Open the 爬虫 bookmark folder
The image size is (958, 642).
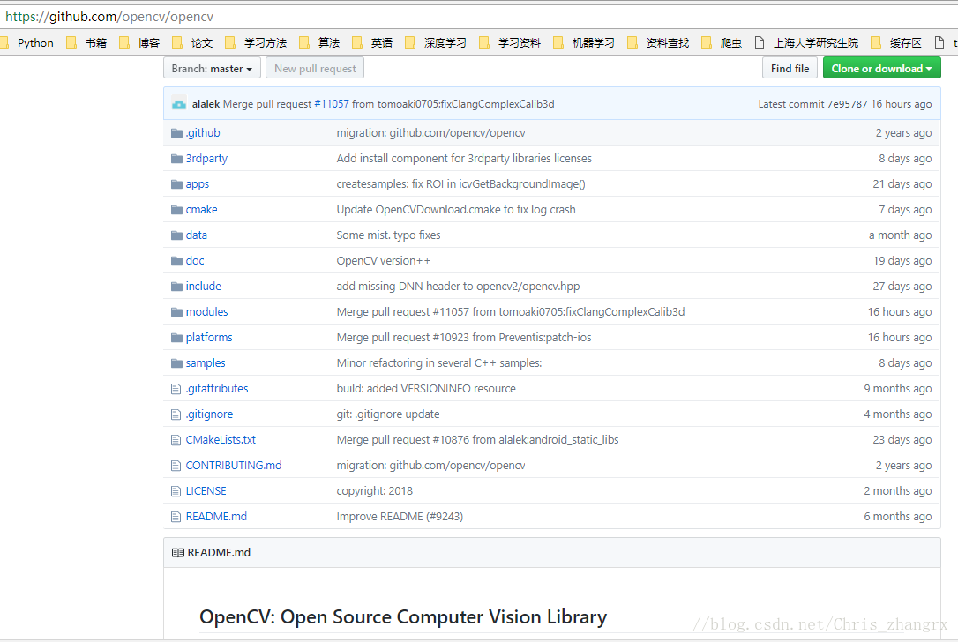point(722,42)
